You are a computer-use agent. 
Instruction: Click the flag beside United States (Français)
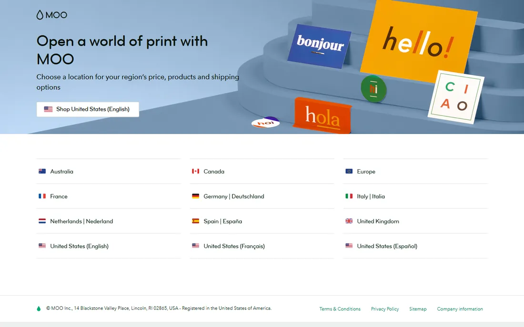(195, 246)
